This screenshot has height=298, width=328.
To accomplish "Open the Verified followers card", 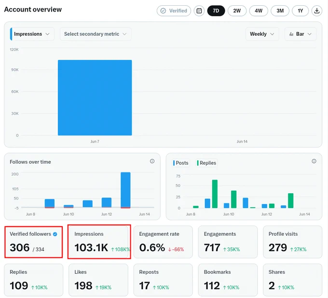I will point(33,242).
